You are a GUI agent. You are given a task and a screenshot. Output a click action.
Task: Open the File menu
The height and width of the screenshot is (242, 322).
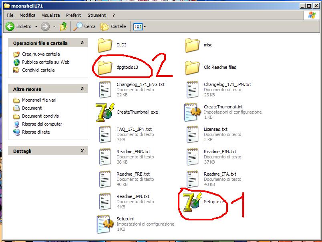10,15
